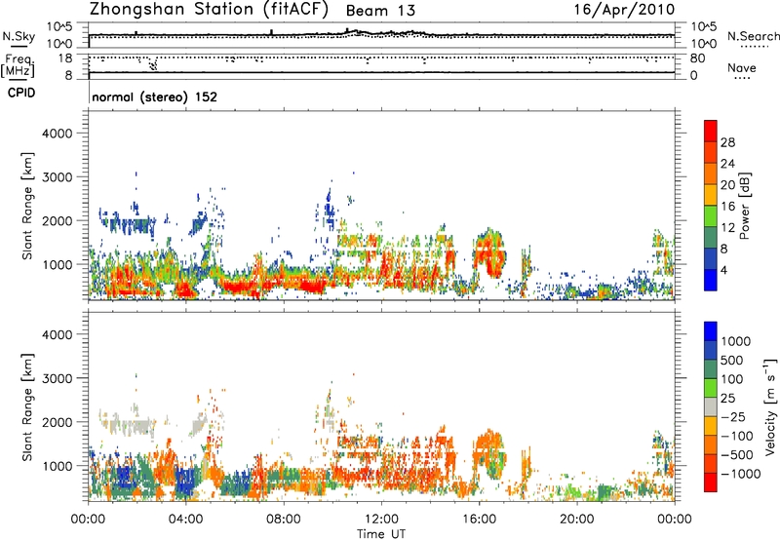Click the "2000" tick on velocity panel axis
Image resolution: width=780 pixels, height=540 pixels.
(58, 422)
